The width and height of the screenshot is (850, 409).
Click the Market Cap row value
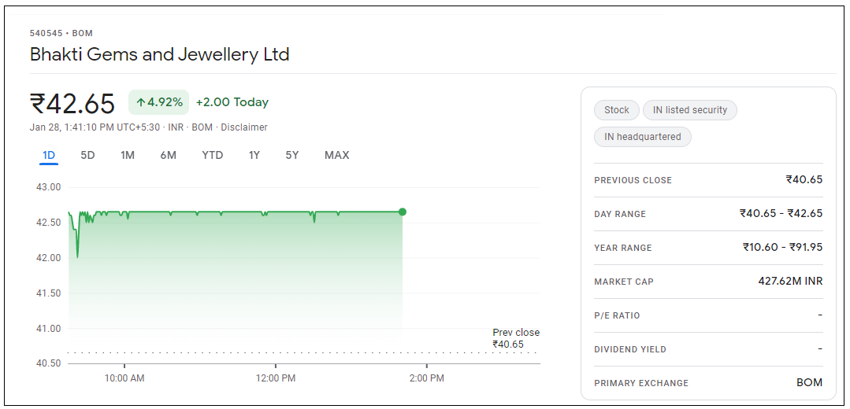pos(790,282)
